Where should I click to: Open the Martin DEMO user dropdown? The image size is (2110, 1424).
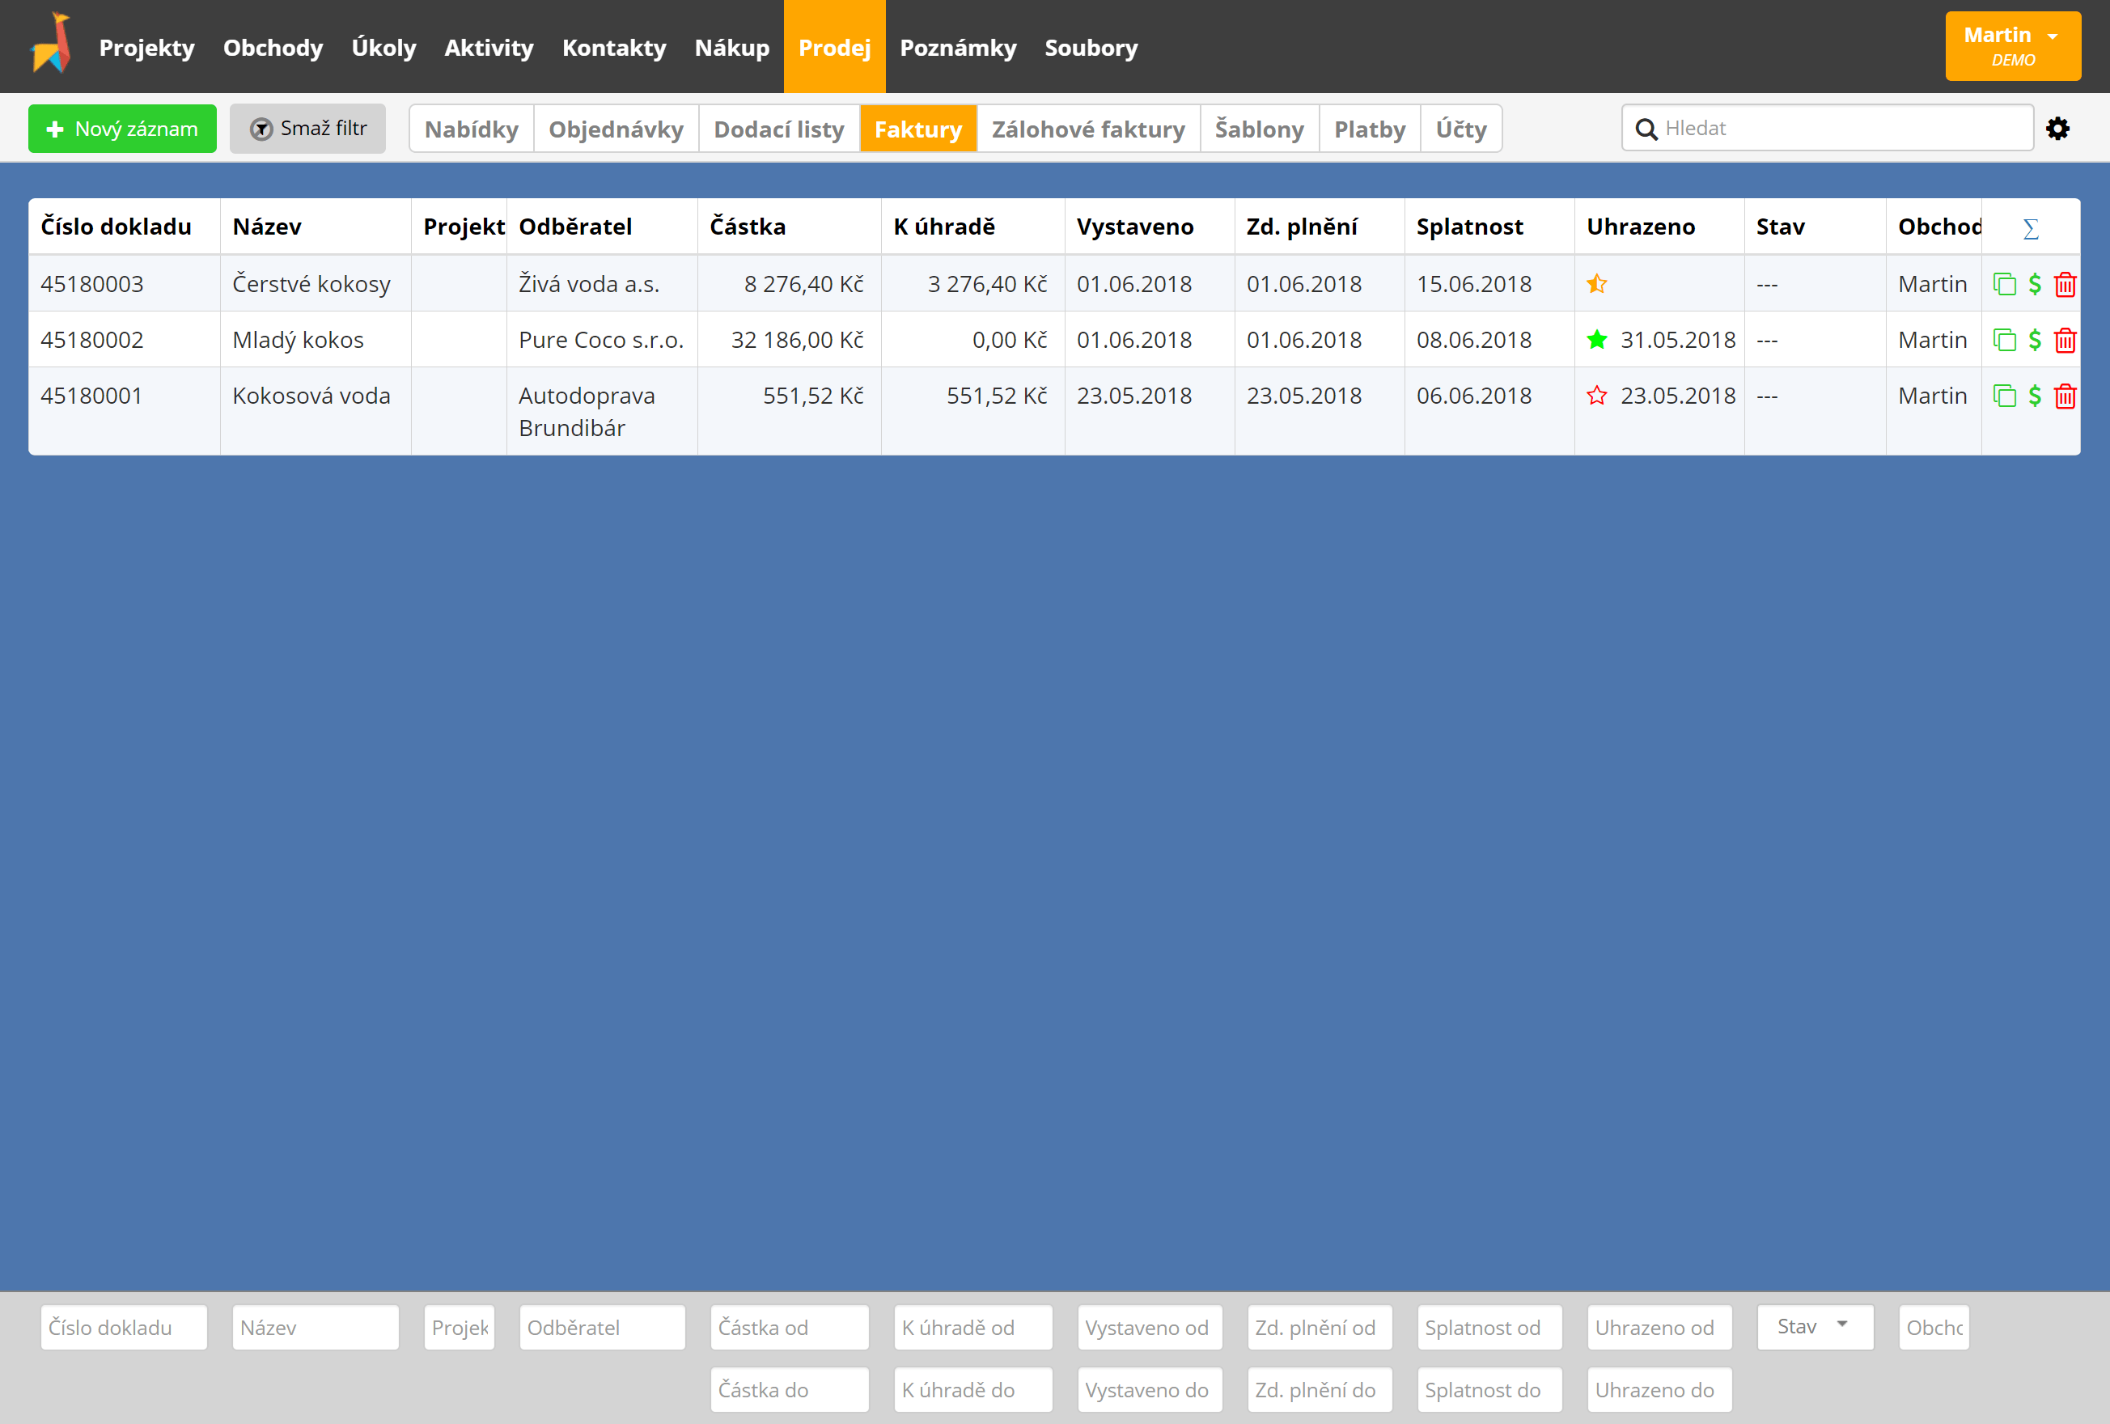pyautogui.click(x=2013, y=46)
